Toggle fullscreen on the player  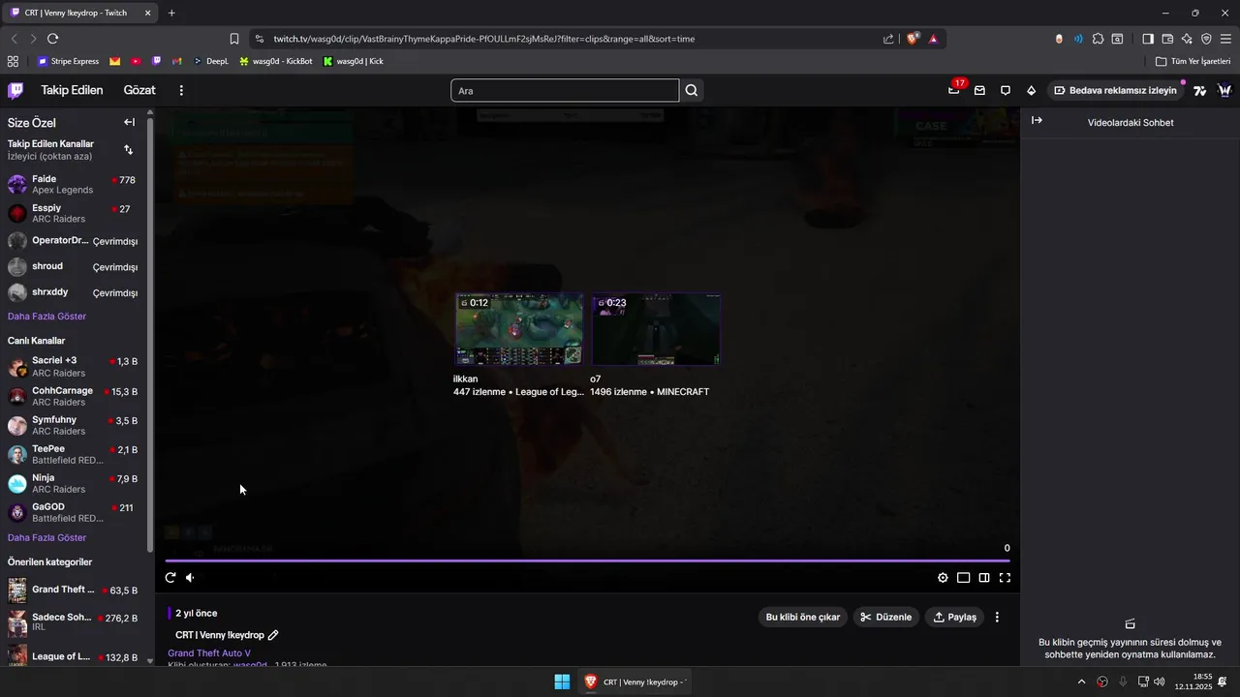pyautogui.click(x=1005, y=578)
